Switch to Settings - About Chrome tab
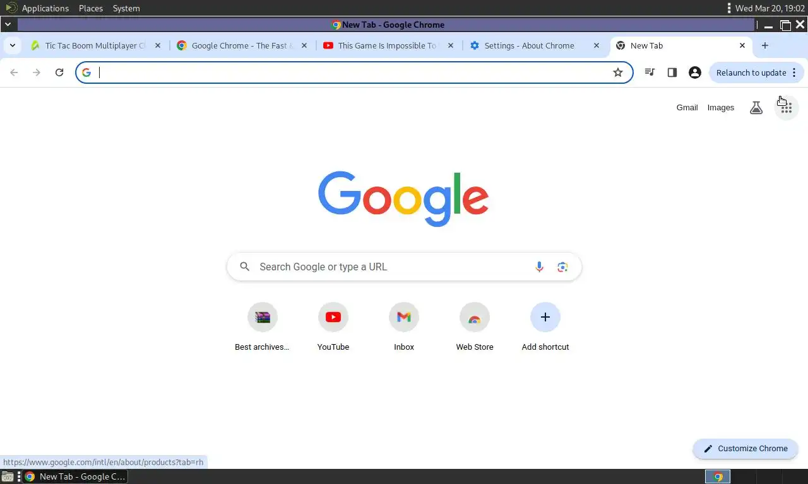Image resolution: width=808 pixels, height=484 pixels. (535, 45)
